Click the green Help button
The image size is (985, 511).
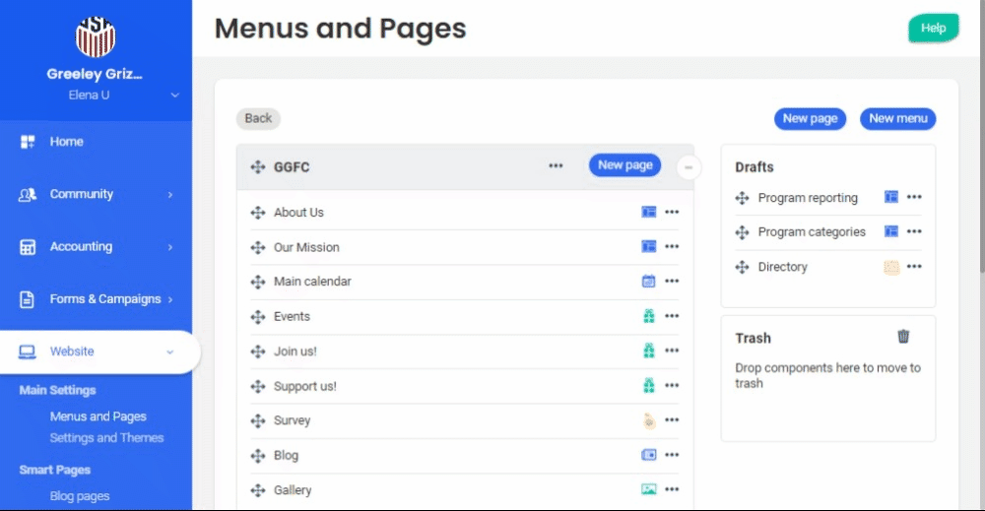pyautogui.click(x=932, y=29)
